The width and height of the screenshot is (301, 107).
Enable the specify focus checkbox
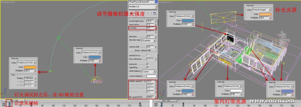point(147,55)
